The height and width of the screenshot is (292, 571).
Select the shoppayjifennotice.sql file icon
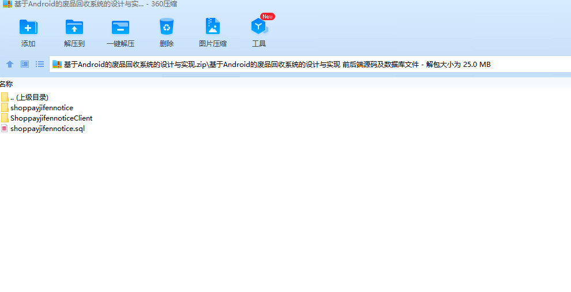coord(5,128)
